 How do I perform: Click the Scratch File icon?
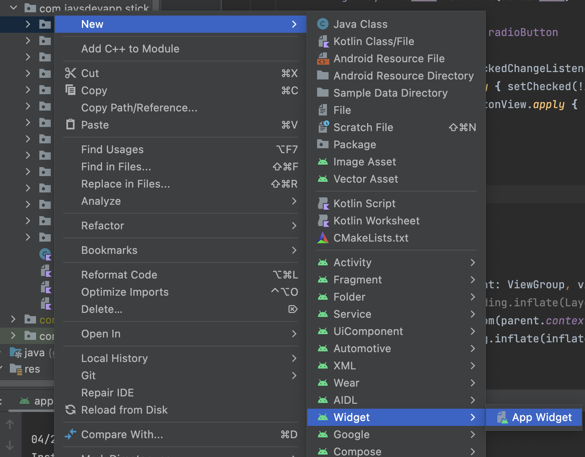click(x=323, y=127)
